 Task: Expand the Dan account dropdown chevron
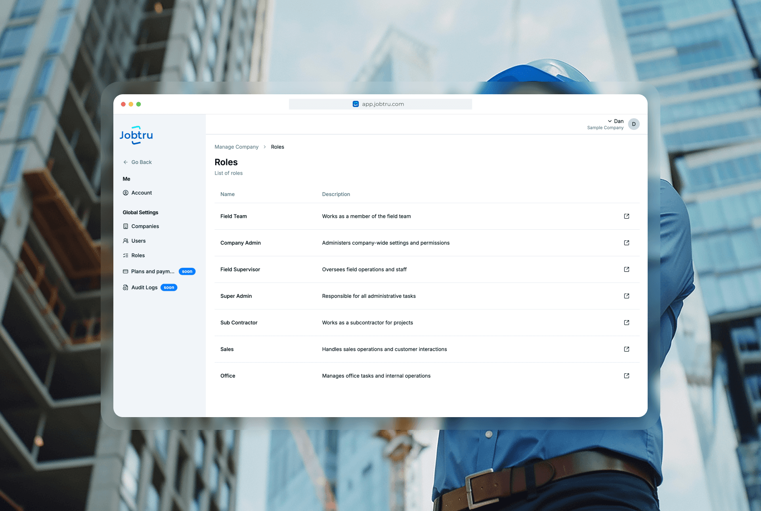click(610, 121)
